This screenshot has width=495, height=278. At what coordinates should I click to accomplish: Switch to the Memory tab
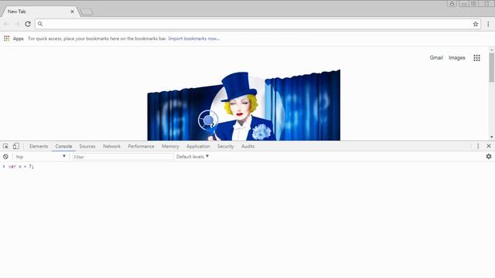pos(170,146)
